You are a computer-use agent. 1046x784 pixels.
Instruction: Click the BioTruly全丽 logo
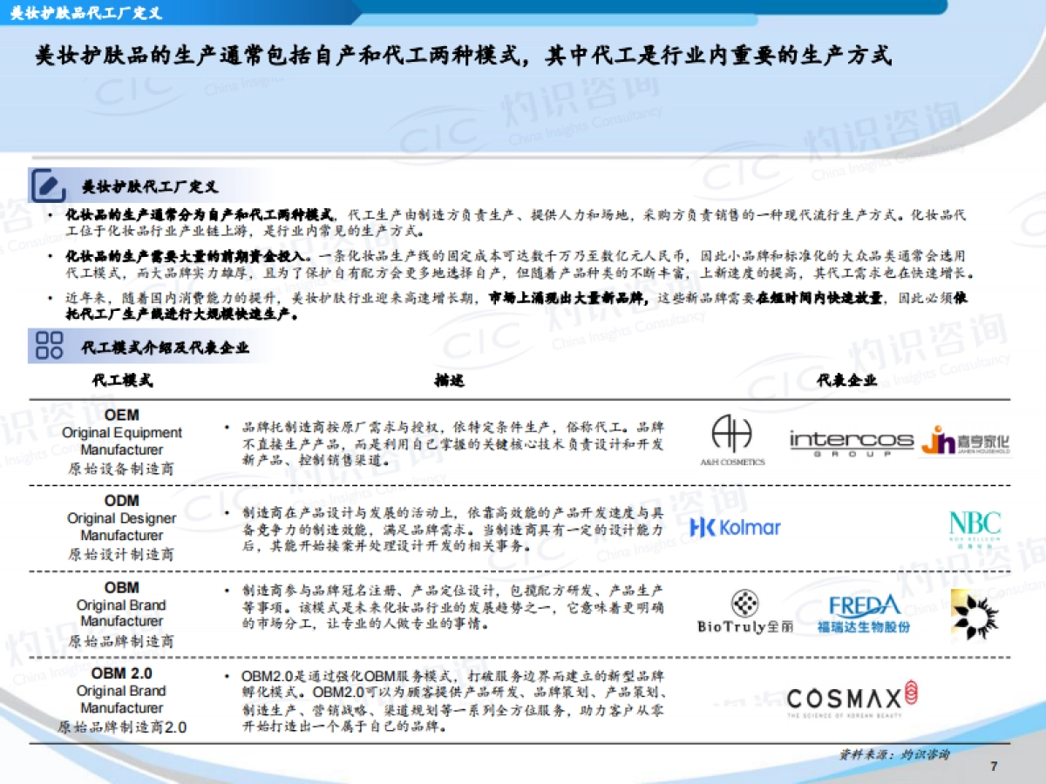pos(744,613)
